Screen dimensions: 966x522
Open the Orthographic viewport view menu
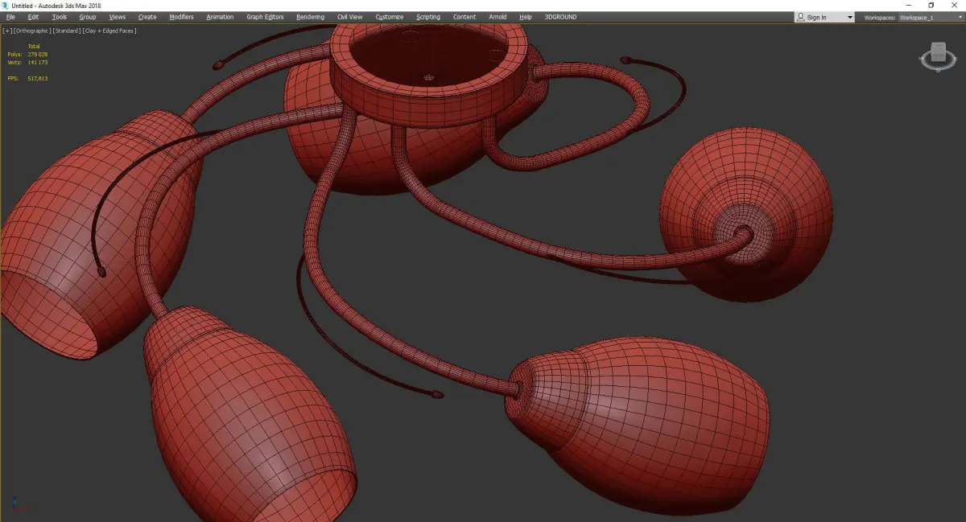31,31
